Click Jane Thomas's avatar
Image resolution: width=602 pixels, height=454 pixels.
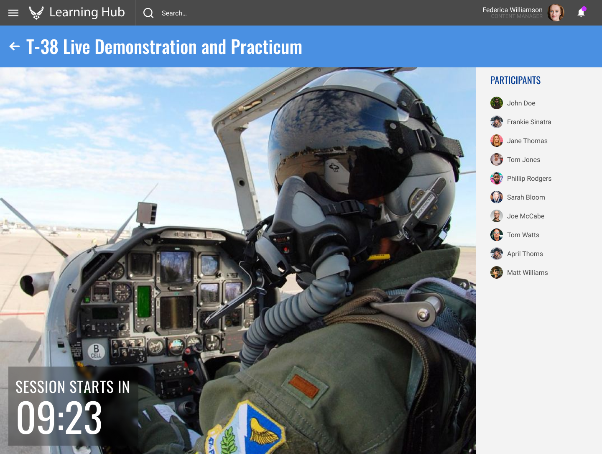click(497, 141)
